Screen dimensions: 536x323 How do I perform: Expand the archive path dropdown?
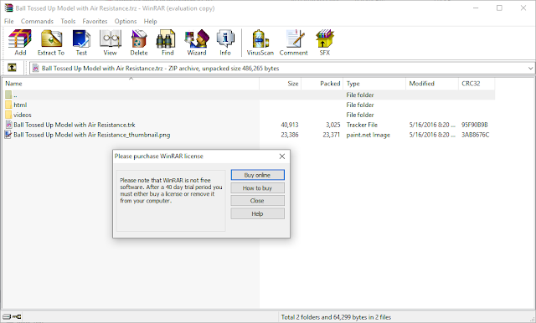(530, 69)
